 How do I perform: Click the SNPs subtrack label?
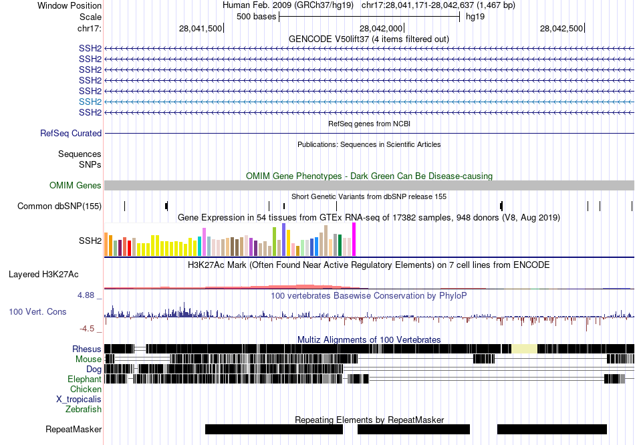(x=90, y=165)
